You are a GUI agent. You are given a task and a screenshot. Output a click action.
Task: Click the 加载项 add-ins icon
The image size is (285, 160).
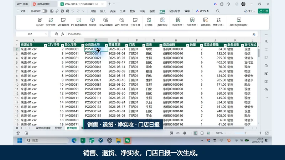click(x=93, y=20)
